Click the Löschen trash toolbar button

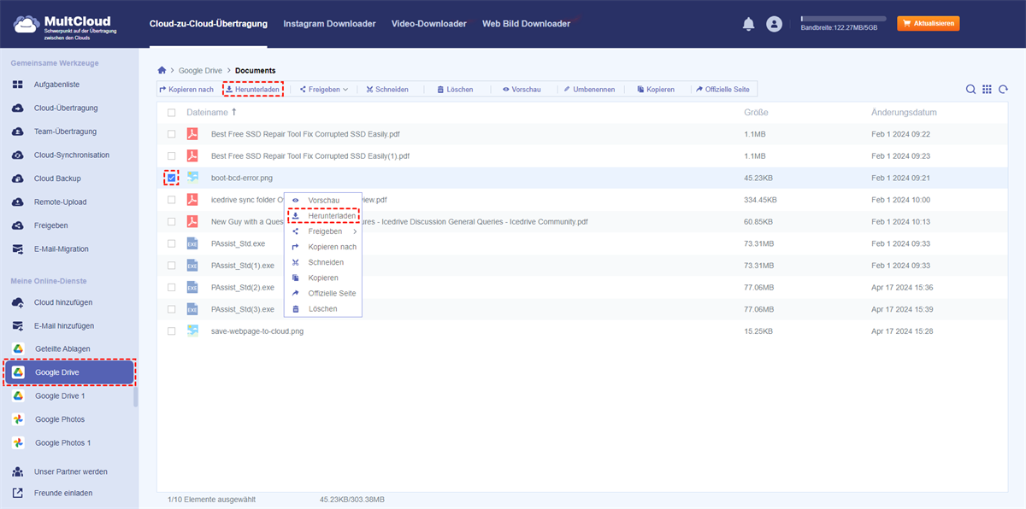coord(454,90)
